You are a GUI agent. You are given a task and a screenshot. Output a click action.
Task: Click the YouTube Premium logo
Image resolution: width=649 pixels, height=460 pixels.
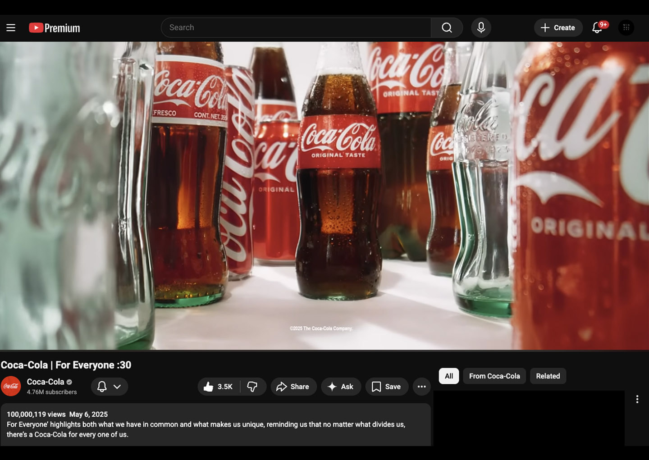point(55,28)
